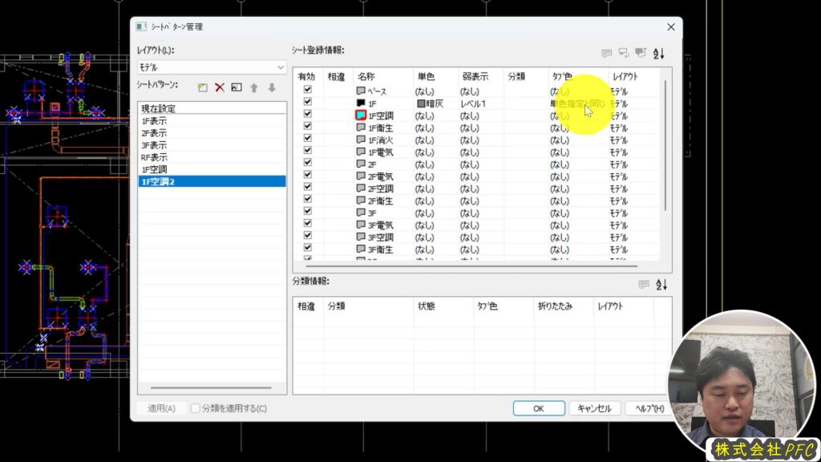Open the レイアウト dropdown showing モデル

212,67
